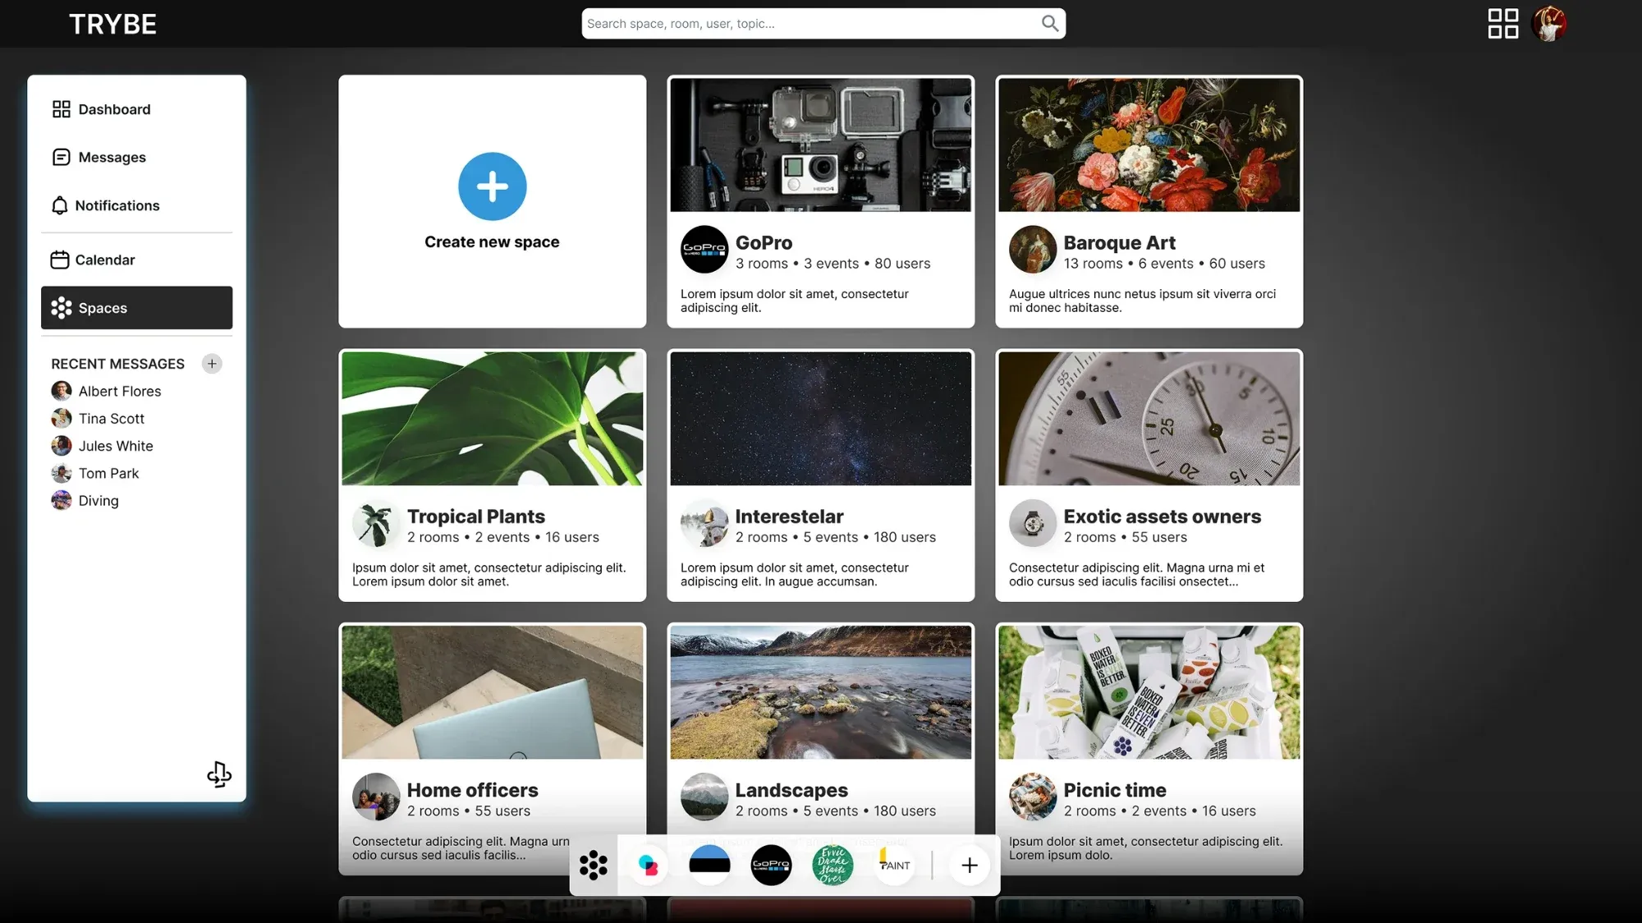
Task: Select the Spaces sidebar item
Action: [136, 308]
